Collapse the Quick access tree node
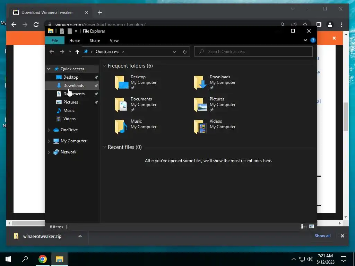The width and height of the screenshot is (355, 266). click(x=49, y=69)
